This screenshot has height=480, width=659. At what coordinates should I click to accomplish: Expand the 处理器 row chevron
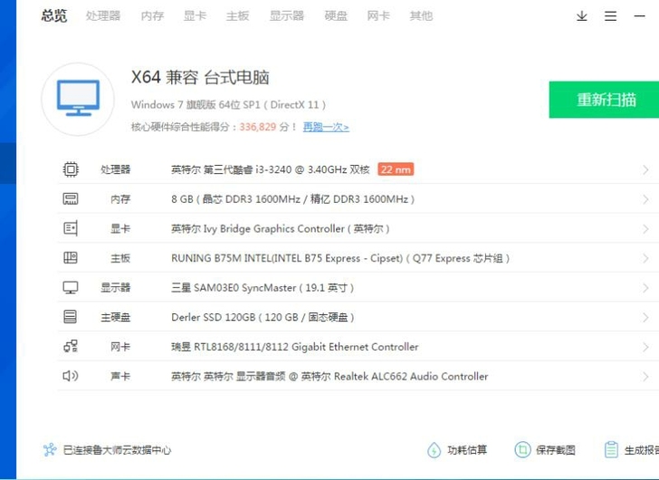[645, 169]
